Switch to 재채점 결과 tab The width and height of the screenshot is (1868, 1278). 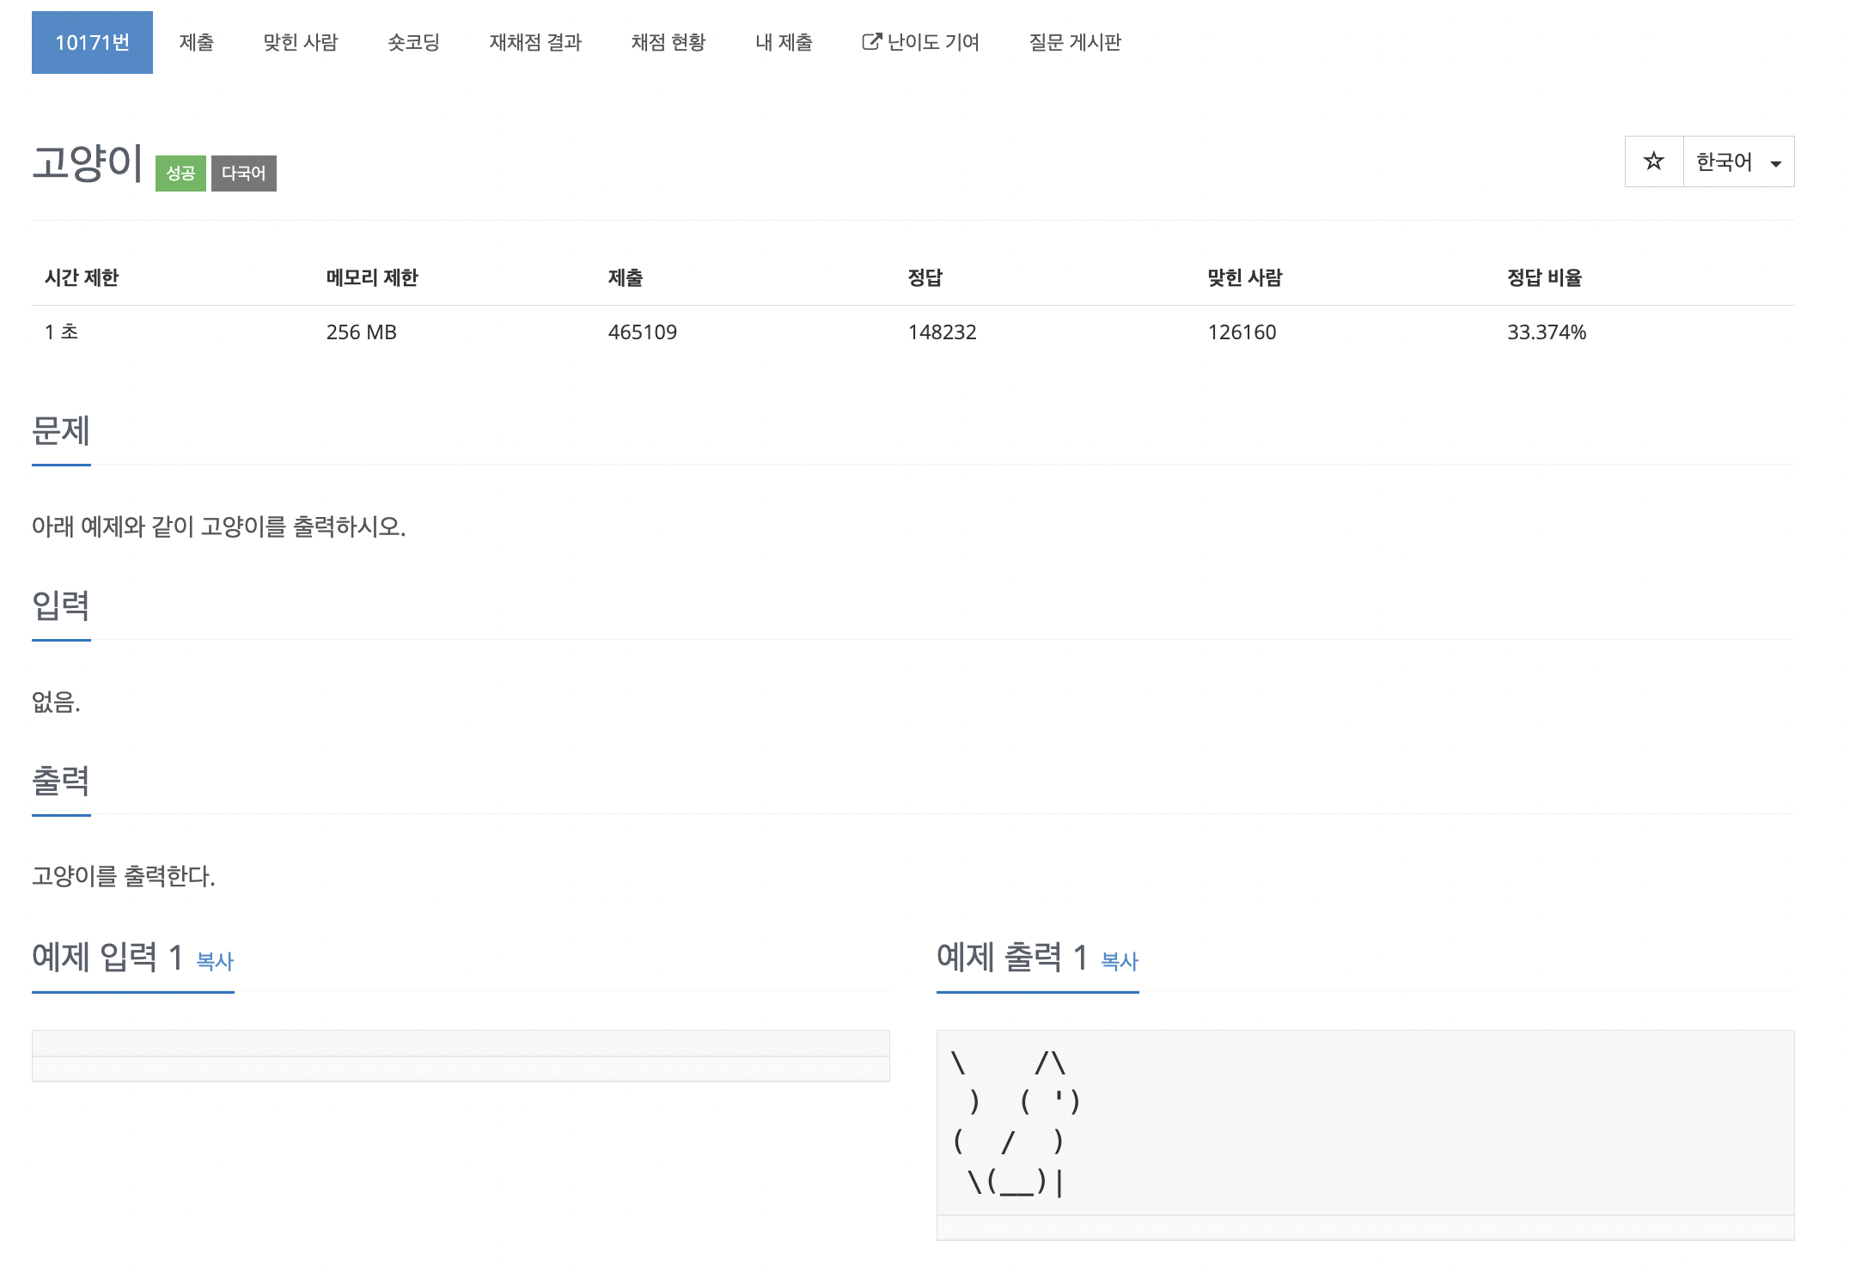coord(535,42)
